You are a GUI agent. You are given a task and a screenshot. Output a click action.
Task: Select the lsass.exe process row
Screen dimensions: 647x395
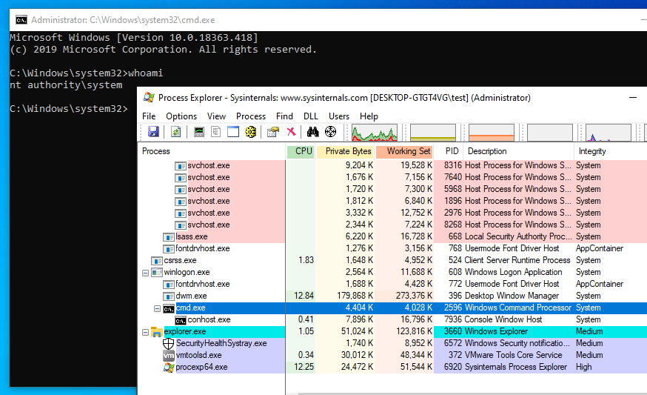point(392,236)
